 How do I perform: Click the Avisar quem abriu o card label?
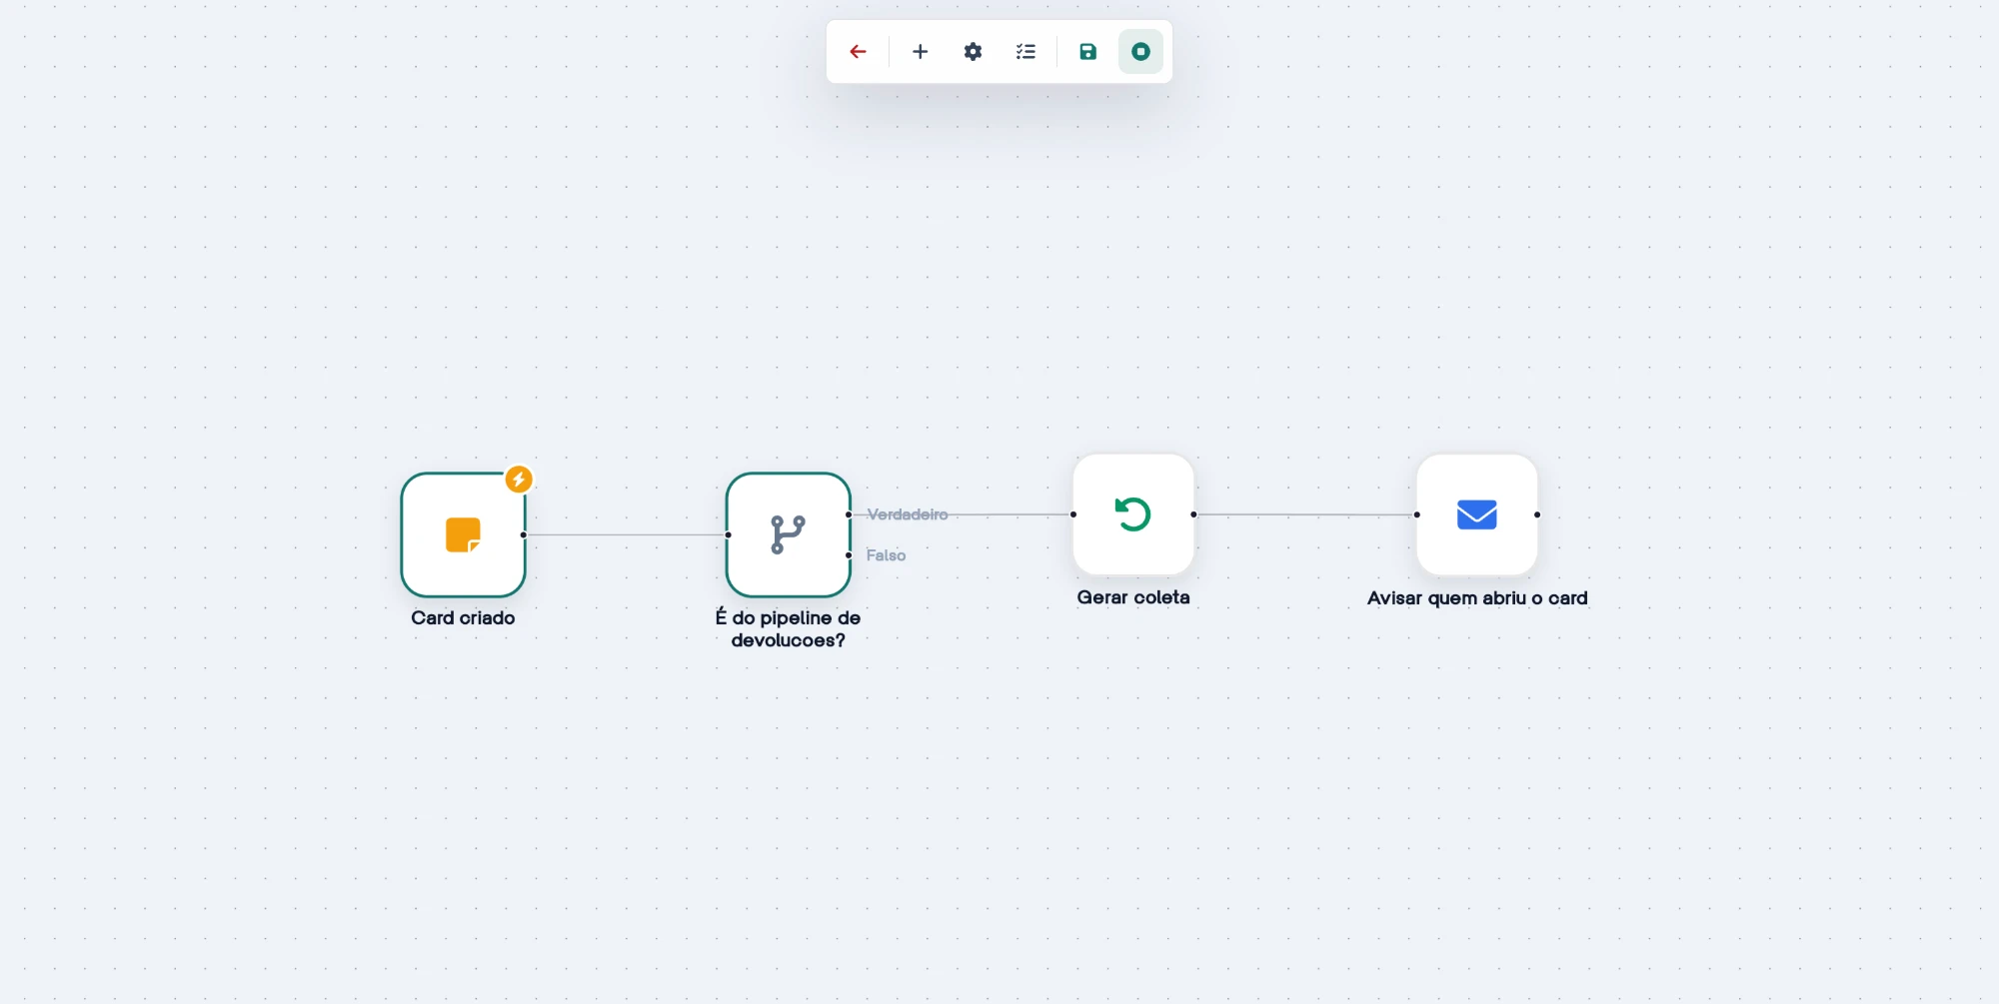pos(1477,598)
